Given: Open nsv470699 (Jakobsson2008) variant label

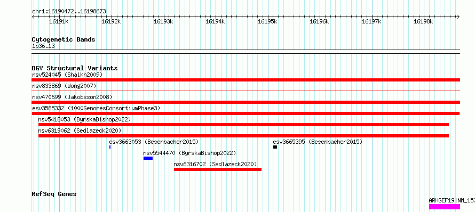Looking at the screenshot, I should coord(72,97).
